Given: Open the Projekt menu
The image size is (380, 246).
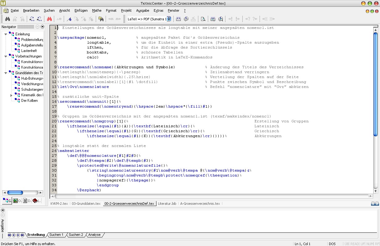Looking at the screenshot, I should (x=126, y=10).
